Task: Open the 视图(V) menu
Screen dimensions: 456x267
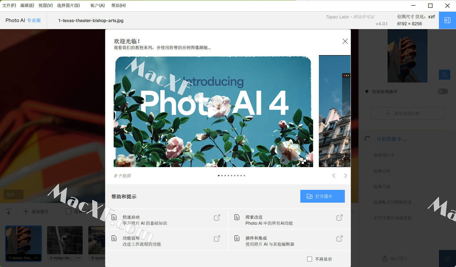Action: pos(46,5)
